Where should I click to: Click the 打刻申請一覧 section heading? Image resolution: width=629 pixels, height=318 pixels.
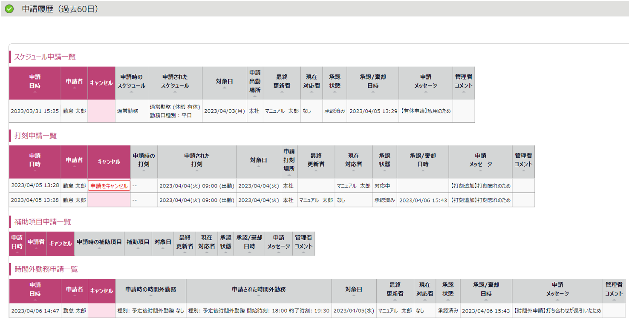[x=35, y=136]
